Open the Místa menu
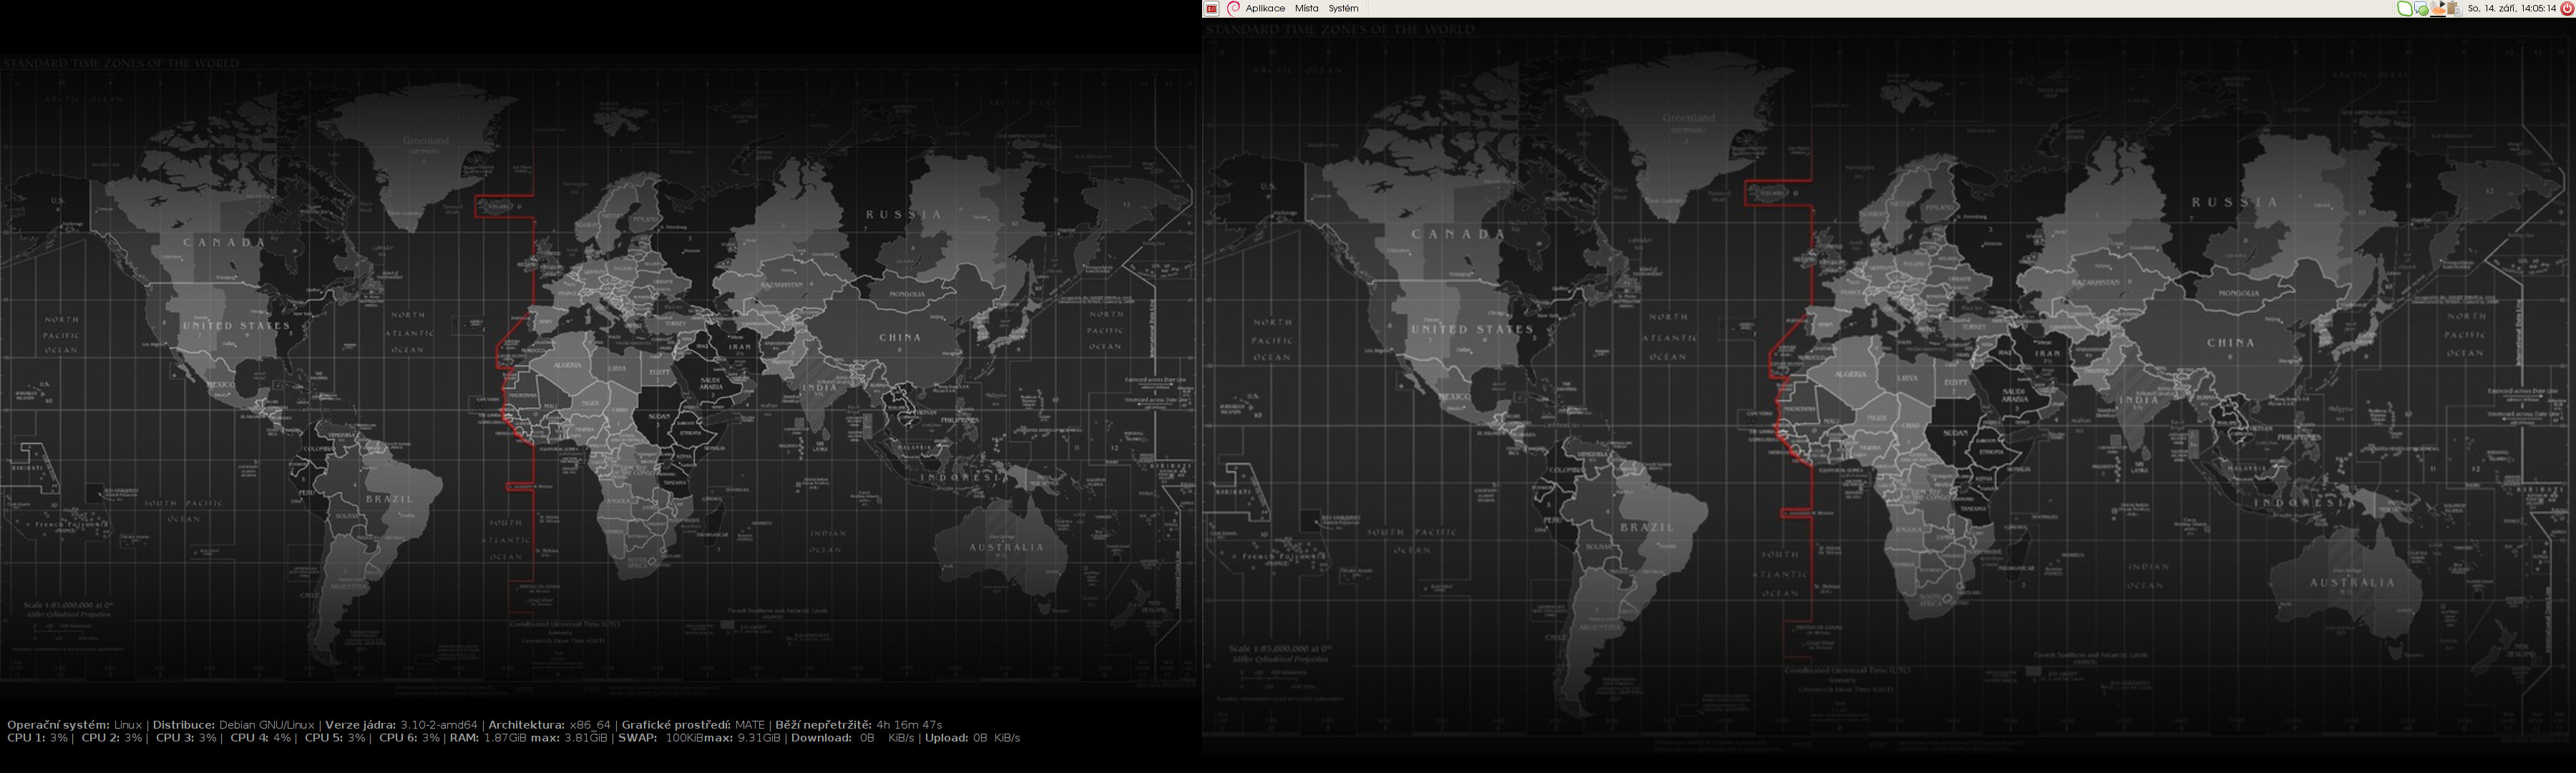Viewport: 2576px width, 773px height. (1307, 8)
